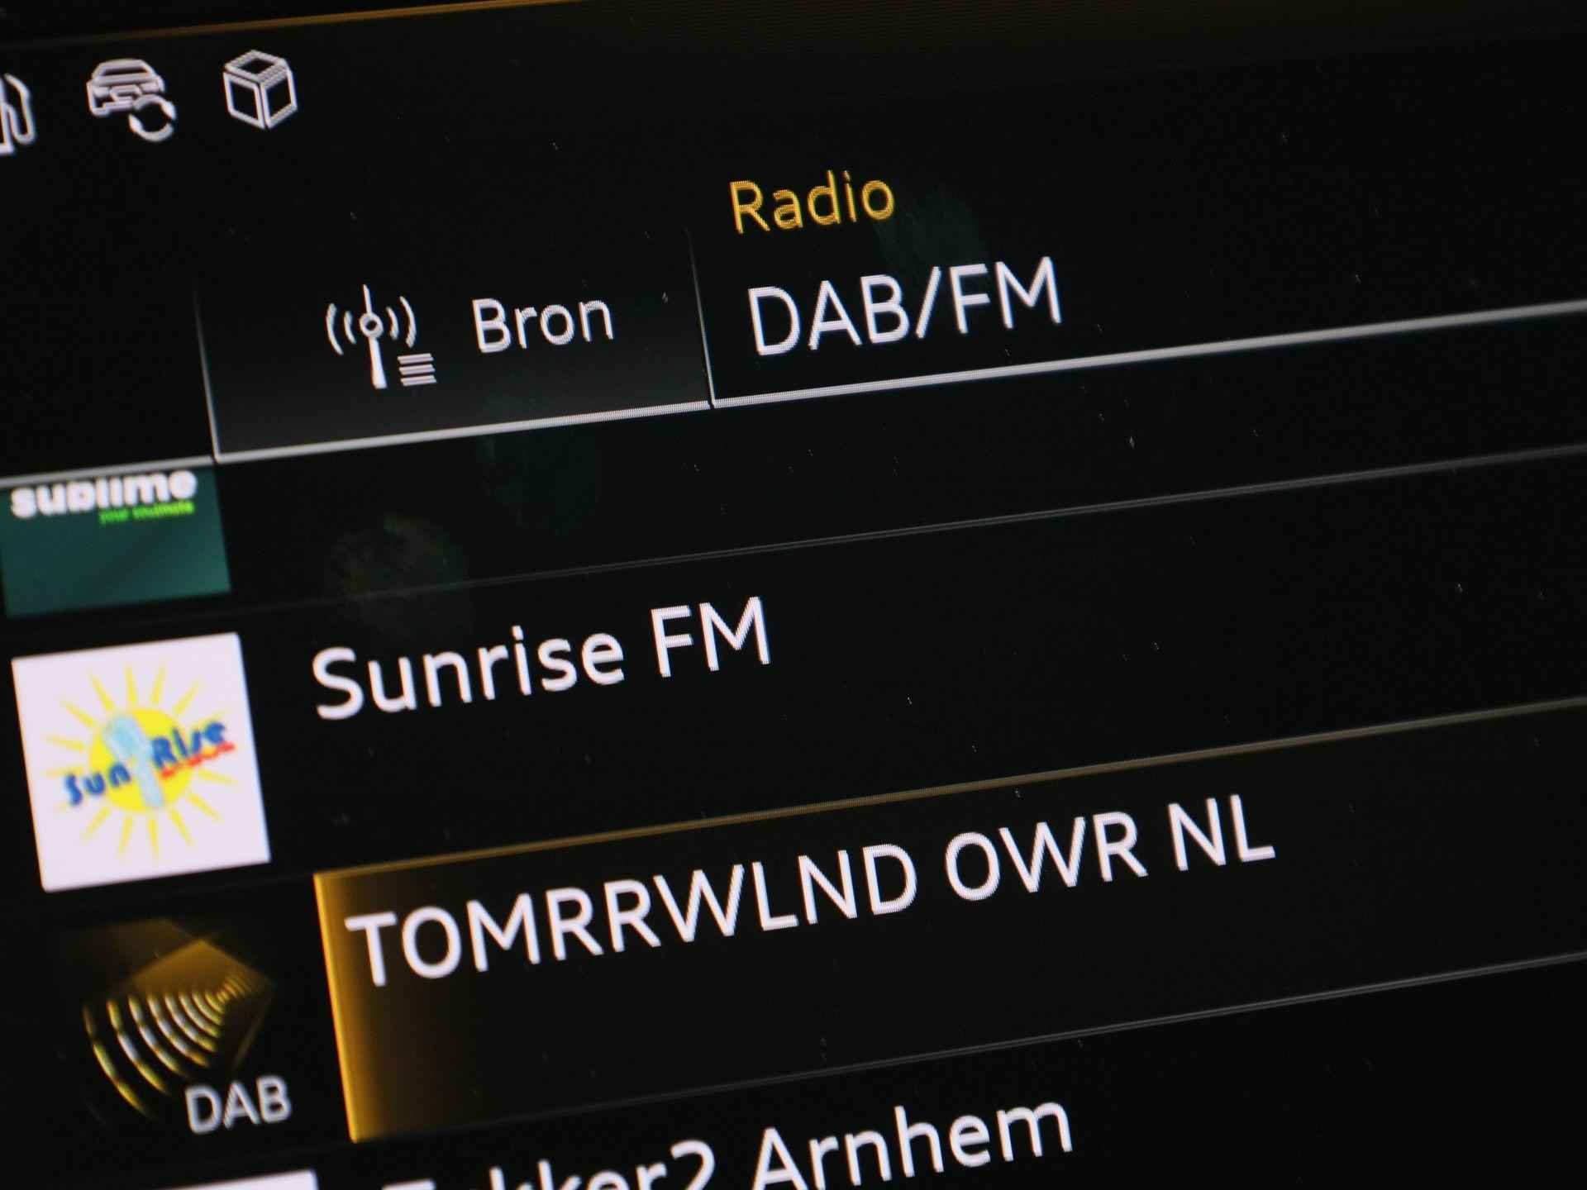This screenshot has width=1587, height=1190.
Task: Tap the 3D cube icon
Action: click(260, 88)
